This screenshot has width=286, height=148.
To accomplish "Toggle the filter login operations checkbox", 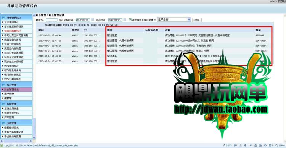I will coord(130,20).
